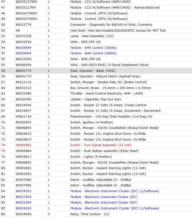Select part number 86032312

[23, 88]
